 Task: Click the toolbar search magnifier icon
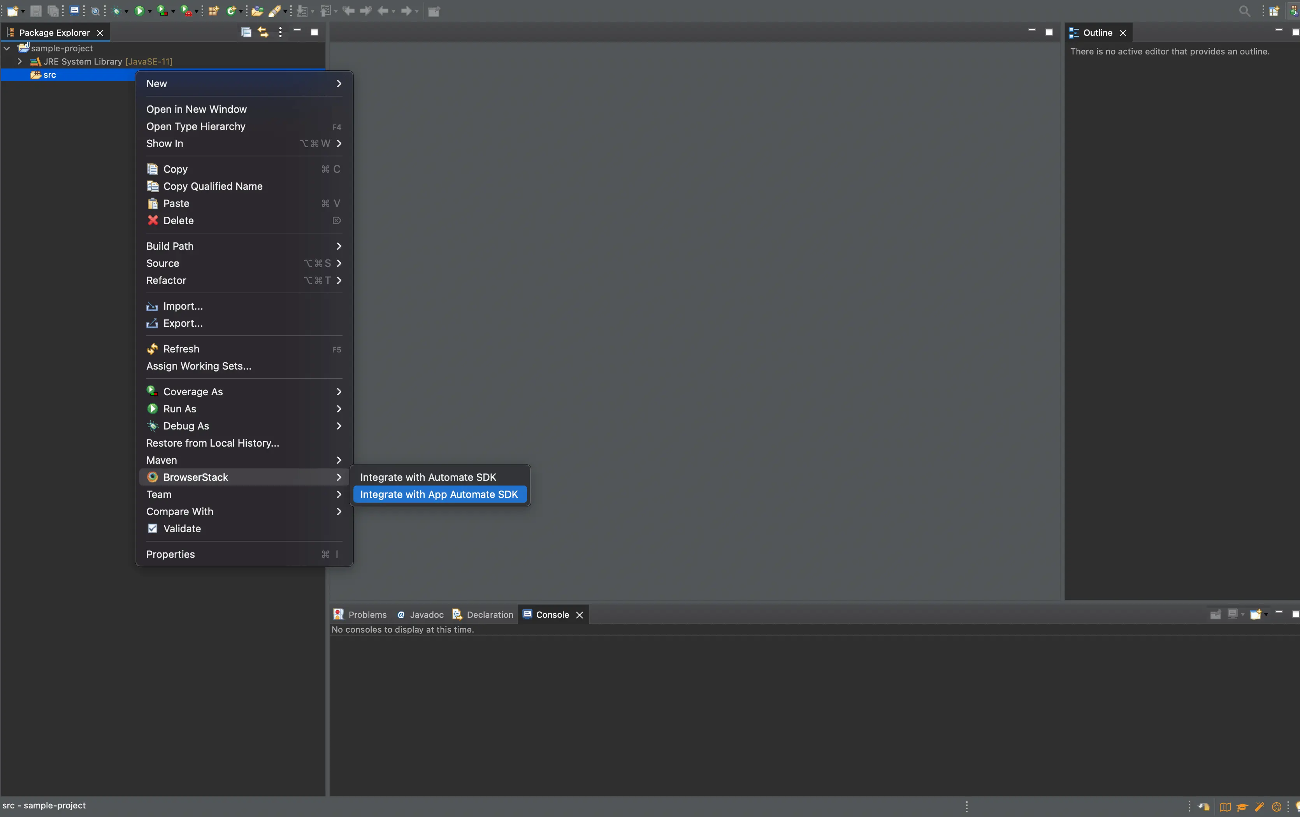(x=1244, y=11)
